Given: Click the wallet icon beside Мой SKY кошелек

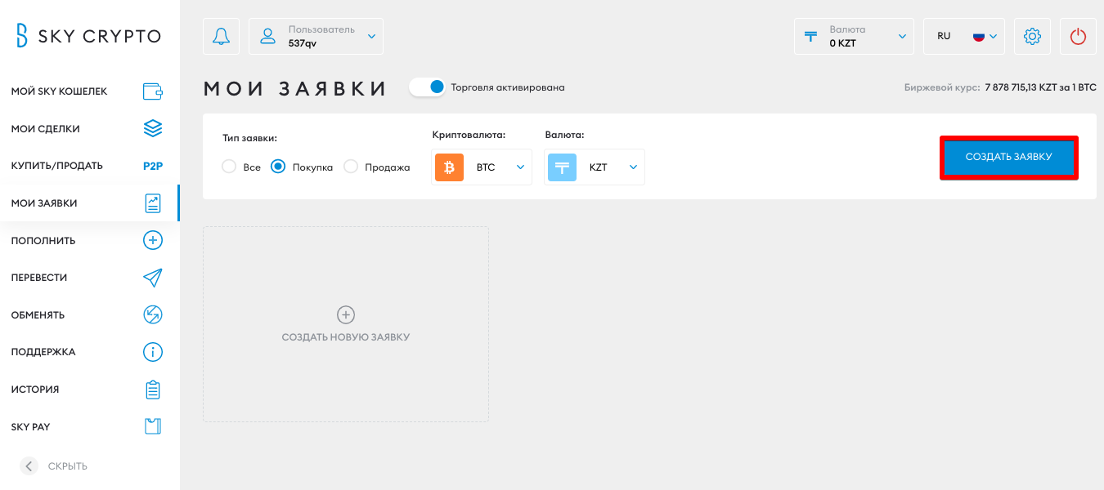Looking at the screenshot, I should pyautogui.click(x=153, y=91).
